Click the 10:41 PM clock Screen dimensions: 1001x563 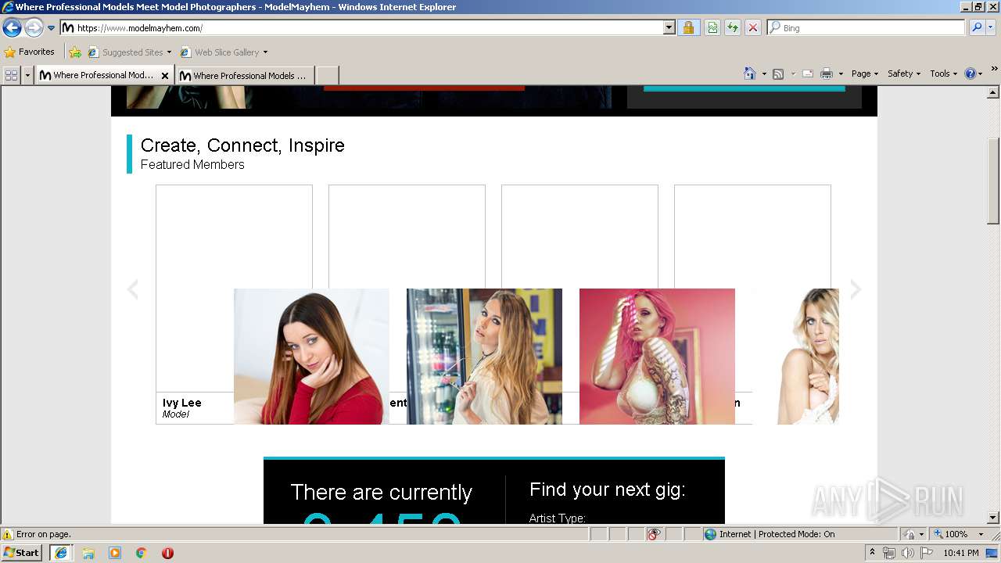(960, 553)
